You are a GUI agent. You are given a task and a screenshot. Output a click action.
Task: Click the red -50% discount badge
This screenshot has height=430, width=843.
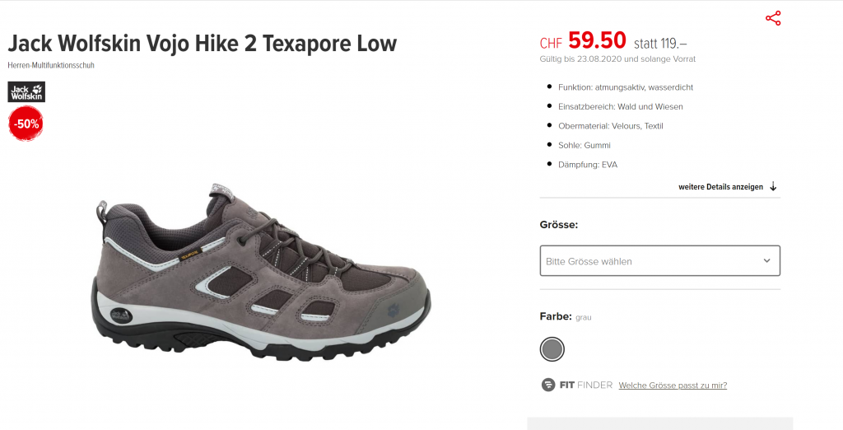pos(26,124)
